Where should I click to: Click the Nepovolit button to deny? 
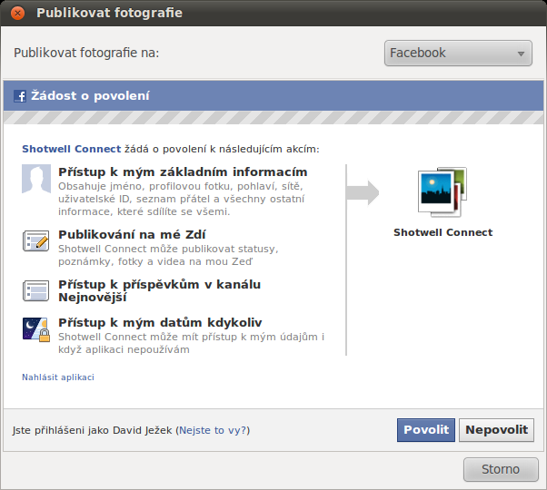tap(496, 430)
